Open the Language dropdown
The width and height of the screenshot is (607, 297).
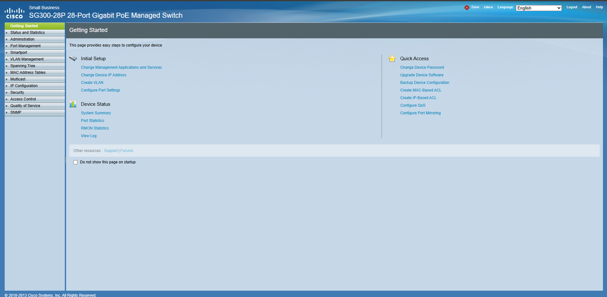tap(539, 8)
